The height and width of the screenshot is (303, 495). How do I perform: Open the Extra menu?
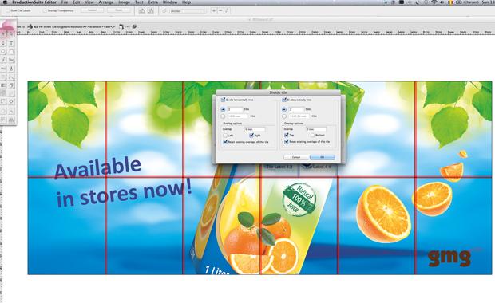click(152, 2)
